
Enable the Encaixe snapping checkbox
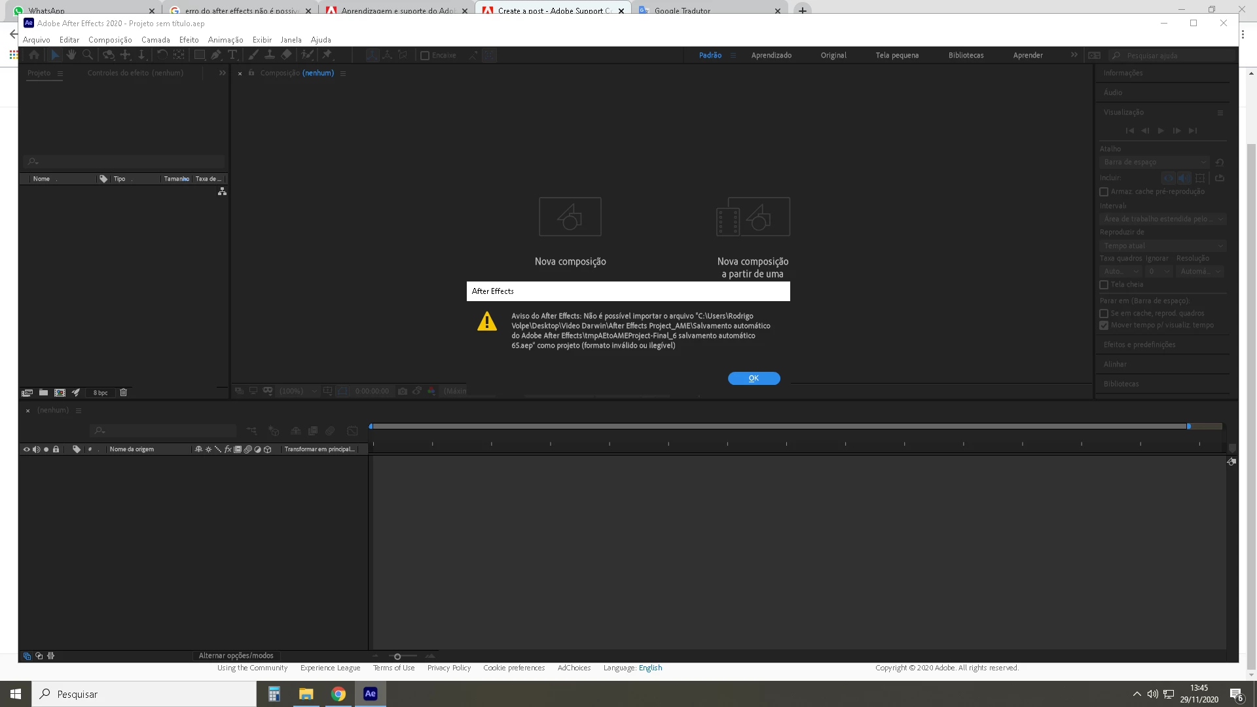[x=425, y=56]
